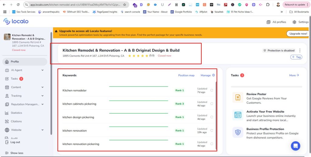Click Show less to collapse sidebar
311x157 pixels.
[14, 153]
